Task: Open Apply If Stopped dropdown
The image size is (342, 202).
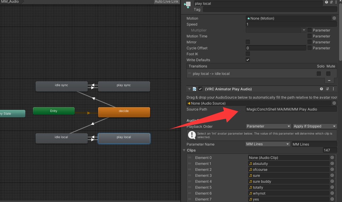Action: pos(315,126)
